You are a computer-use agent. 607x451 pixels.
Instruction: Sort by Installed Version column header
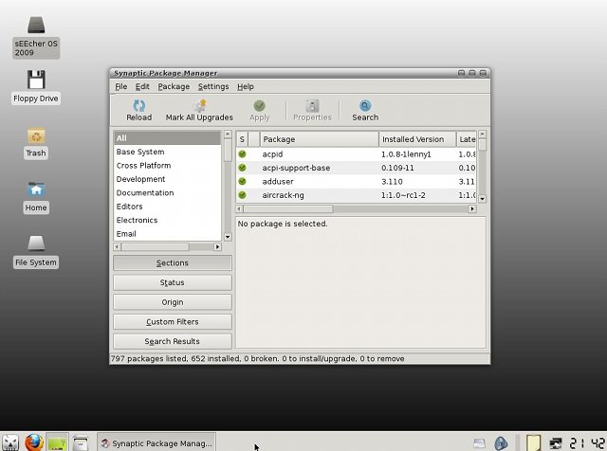pos(417,139)
